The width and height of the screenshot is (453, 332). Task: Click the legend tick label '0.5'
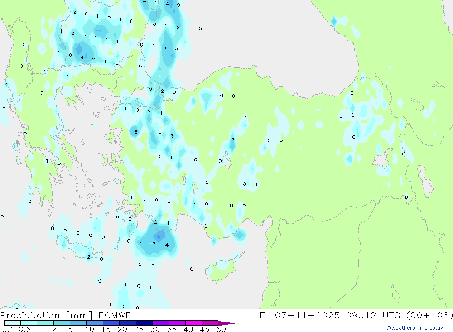tap(24, 329)
